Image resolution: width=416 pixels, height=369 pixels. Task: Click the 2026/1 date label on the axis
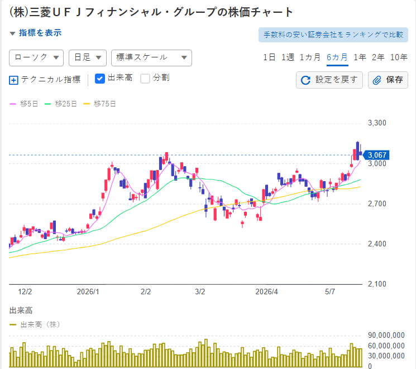[88, 292]
